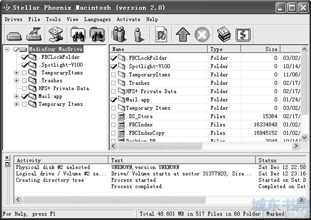Viewport: 311px width, 220px height.
Task: Toggle log pane with small square icon
Action: (x=7, y=164)
